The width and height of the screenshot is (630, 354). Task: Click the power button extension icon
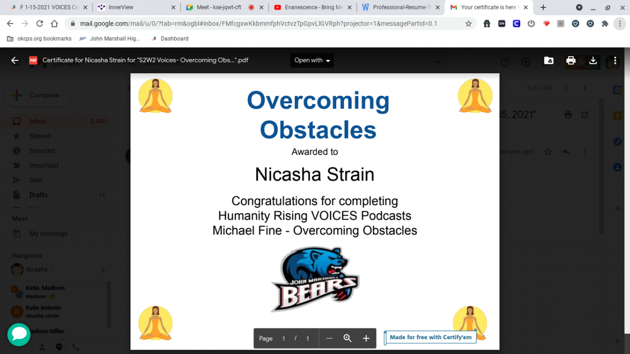(531, 24)
